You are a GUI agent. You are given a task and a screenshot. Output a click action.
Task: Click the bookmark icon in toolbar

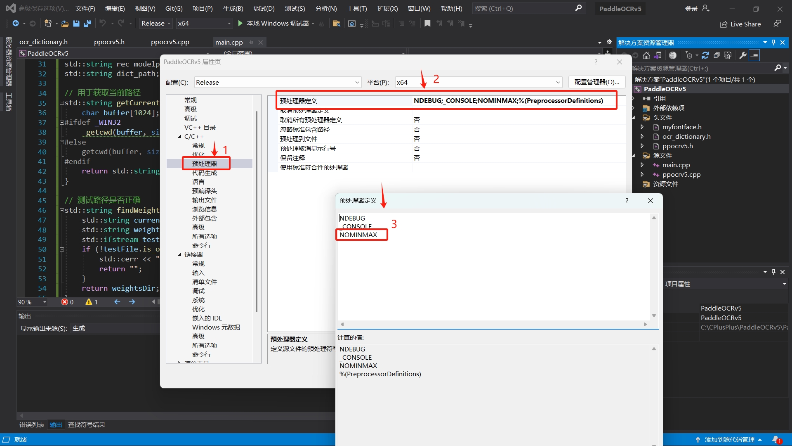[x=427, y=24]
